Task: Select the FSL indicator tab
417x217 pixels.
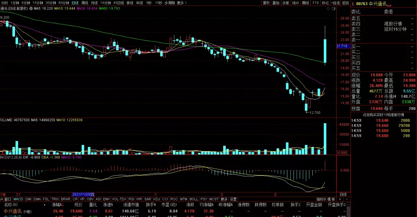Action: [46, 199]
